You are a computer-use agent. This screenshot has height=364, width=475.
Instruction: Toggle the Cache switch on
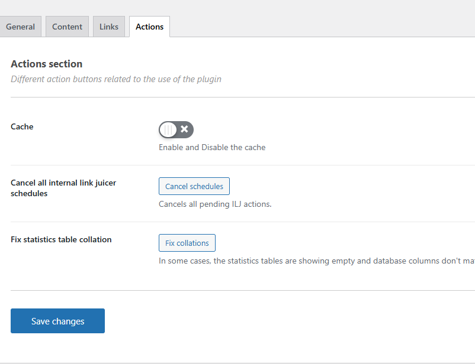(x=176, y=129)
